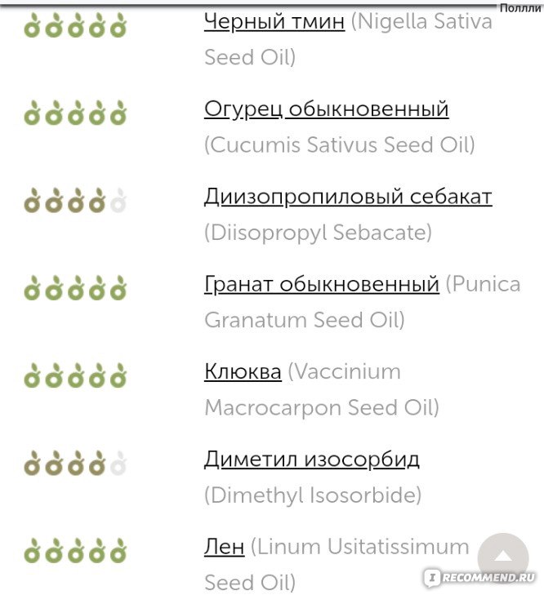Image resolution: width=544 pixels, height=595 pixels.
Task: Tap the scroll-to-top arrow button
Action: 503,557
